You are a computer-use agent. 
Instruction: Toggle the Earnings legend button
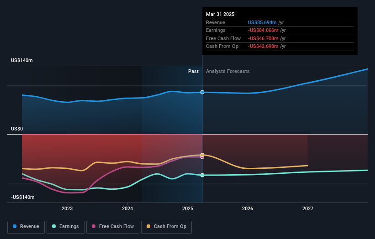(65, 227)
